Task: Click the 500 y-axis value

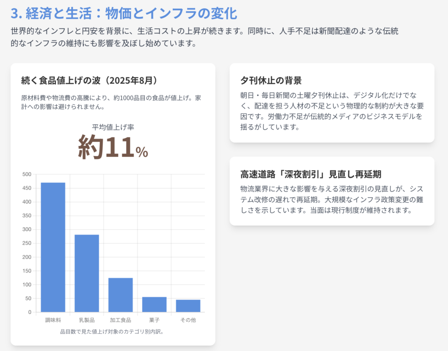Action: pyautogui.click(x=27, y=174)
